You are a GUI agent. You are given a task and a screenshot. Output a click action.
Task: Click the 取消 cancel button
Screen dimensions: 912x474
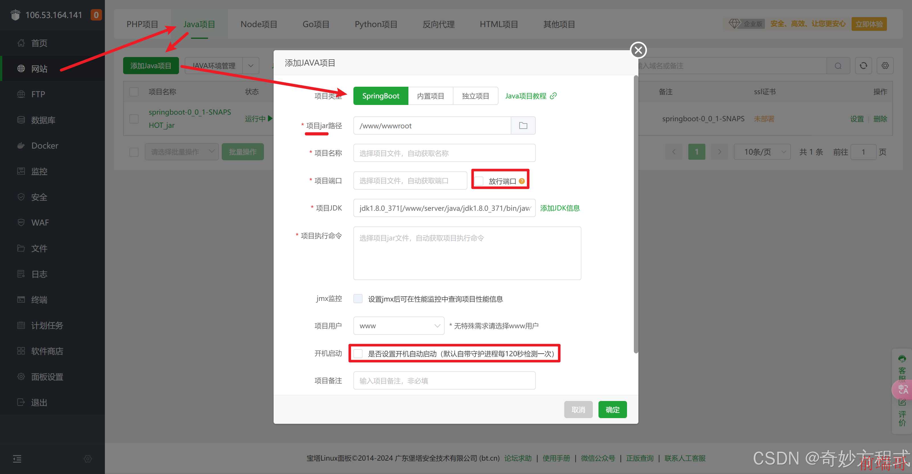point(578,410)
